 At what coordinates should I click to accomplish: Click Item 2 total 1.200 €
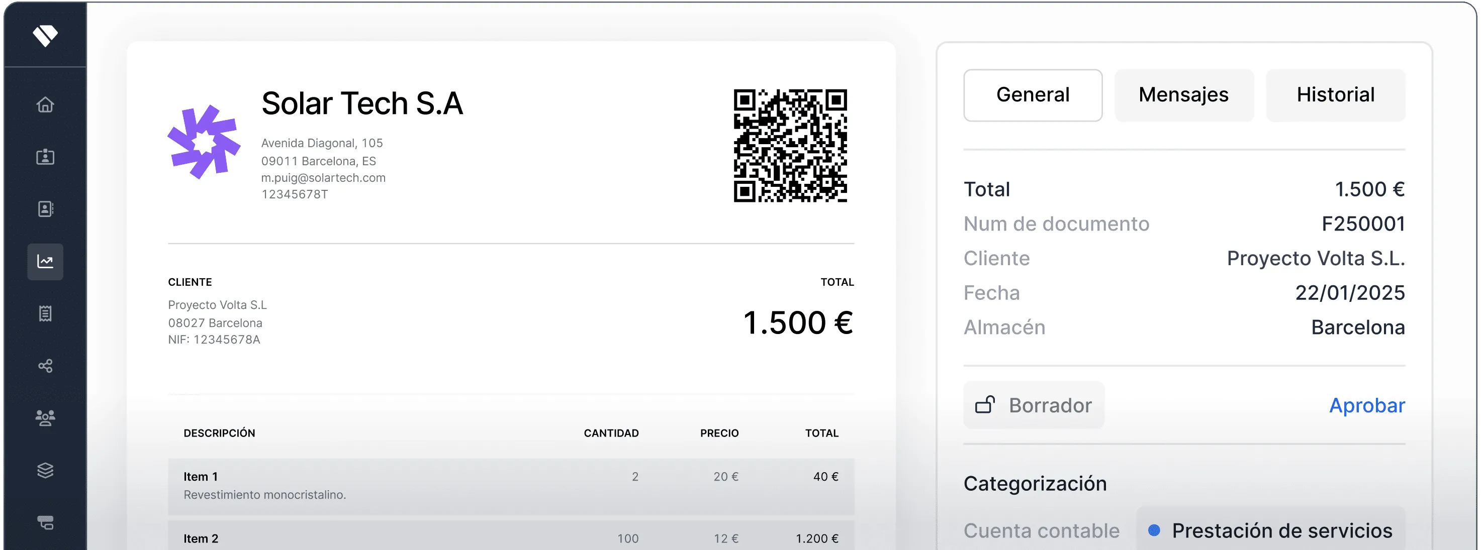pyautogui.click(x=817, y=538)
